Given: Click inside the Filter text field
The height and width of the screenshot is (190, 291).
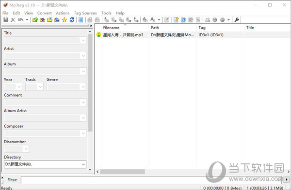Looking at the screenshot, I should pos(151,180).
